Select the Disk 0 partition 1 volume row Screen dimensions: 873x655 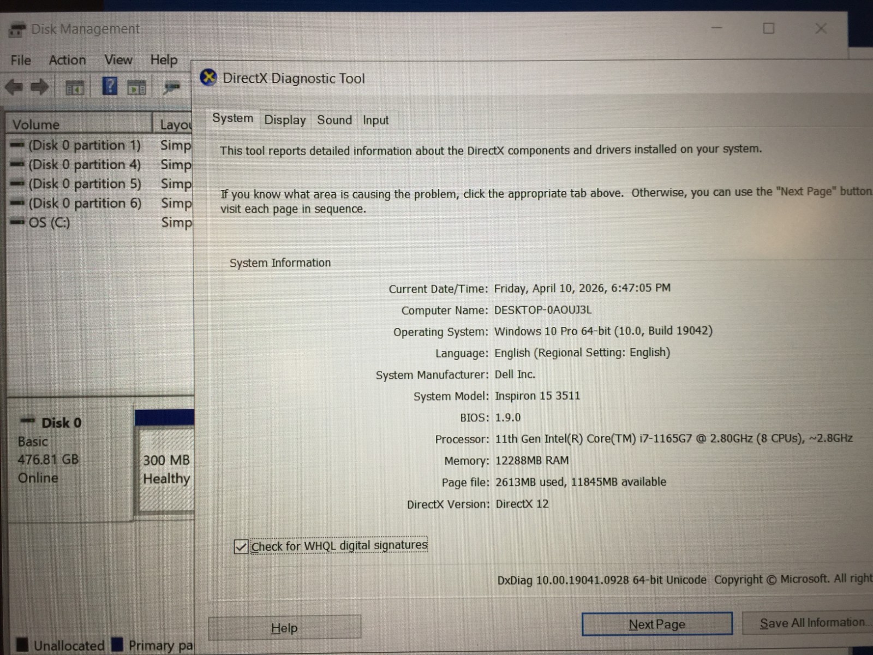pyautogui.click(x=100, y=145)
